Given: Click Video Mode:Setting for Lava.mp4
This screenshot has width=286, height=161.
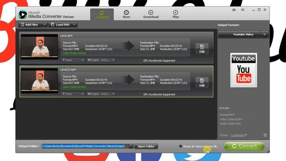Looking at the screenshot, I should pyautogui.click(x=75, y=53).
